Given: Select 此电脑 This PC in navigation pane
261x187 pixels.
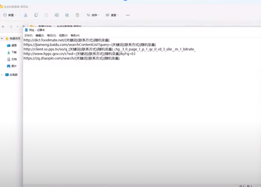Looking at the screenshot, I should coord(11,75).
